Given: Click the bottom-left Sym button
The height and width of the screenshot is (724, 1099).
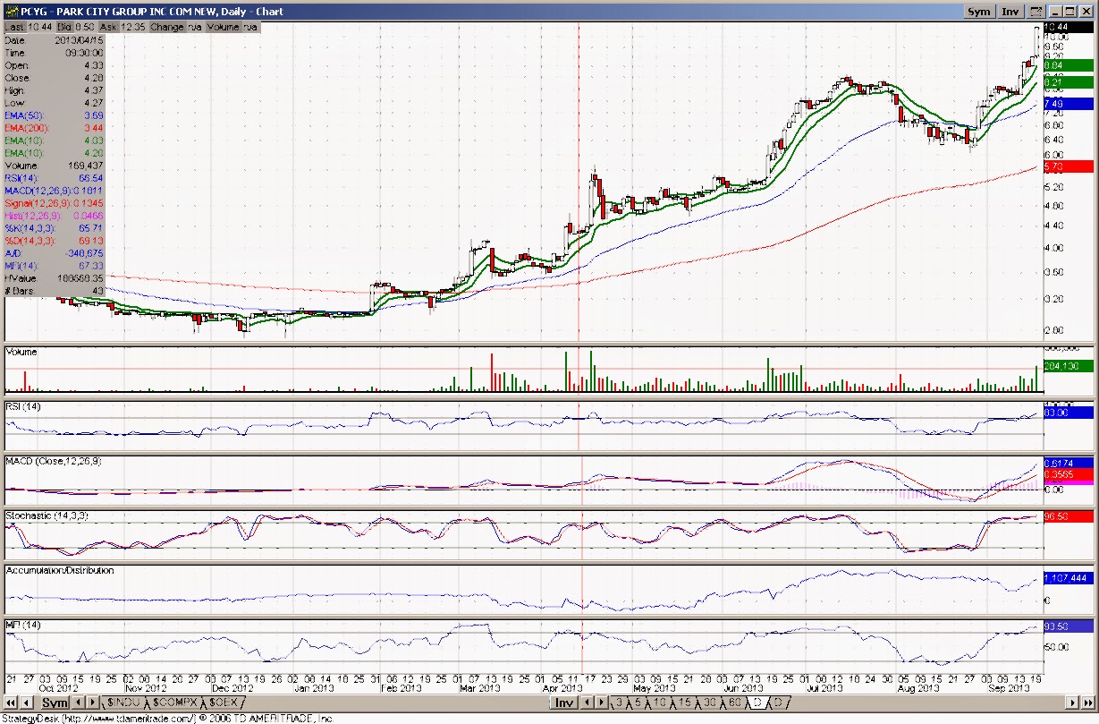Looking at the screenshot, I should click(55, 703).
